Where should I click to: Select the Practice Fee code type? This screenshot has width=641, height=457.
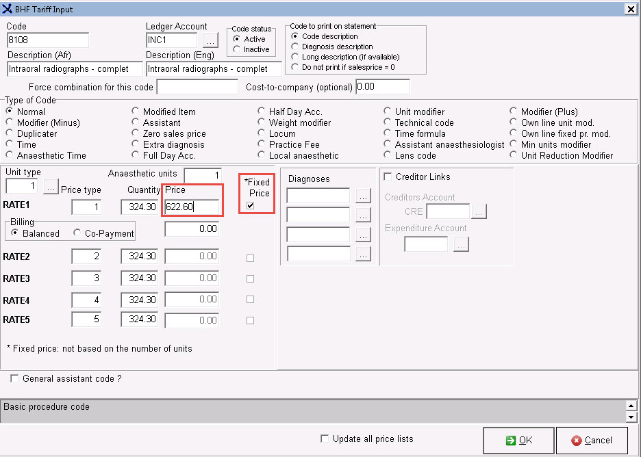click(x=262, y=144)
